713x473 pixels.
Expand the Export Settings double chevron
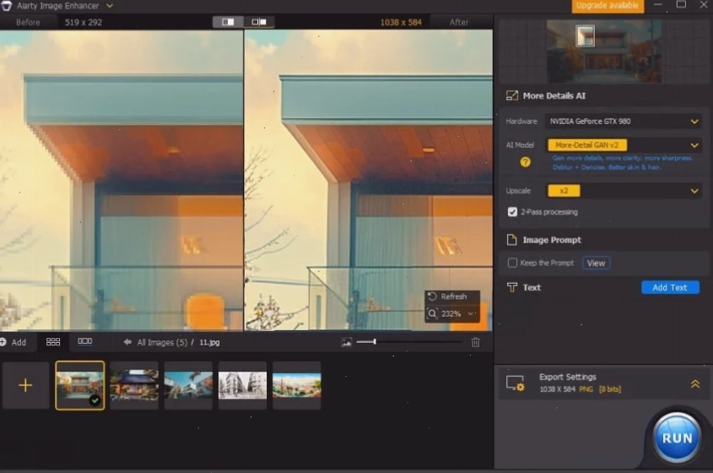694,384
